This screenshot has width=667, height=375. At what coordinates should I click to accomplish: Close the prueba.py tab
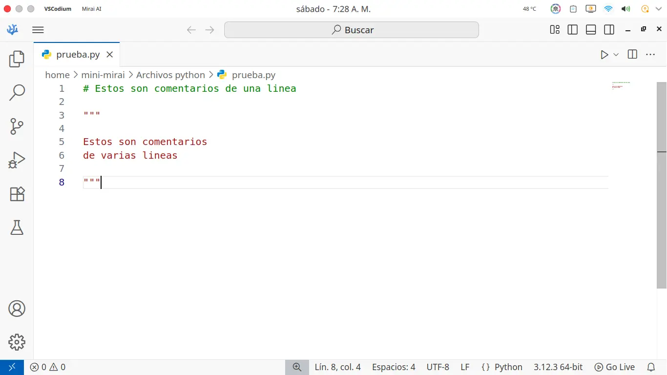[110, 55]
